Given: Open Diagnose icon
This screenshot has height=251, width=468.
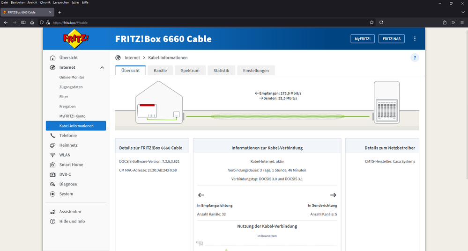Looking at the screenshot, I should coord(52,184).
